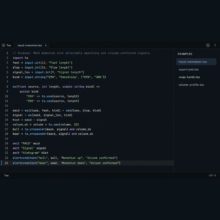Click the Tea app icon in tab bar
This screenshot has width=220, height=220.
tap(3, 45)
